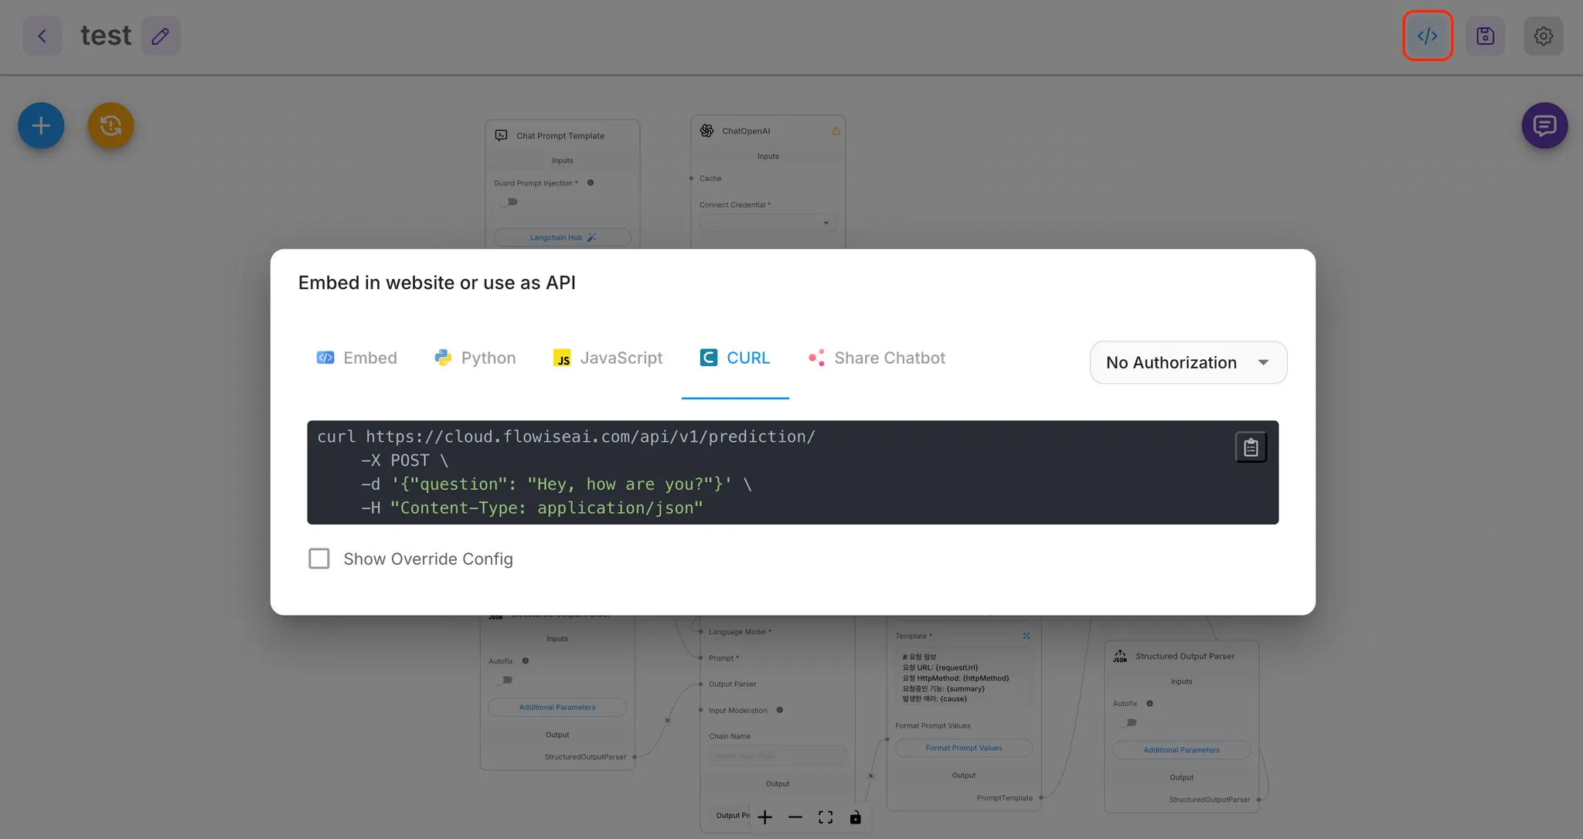The height and width of the screenshot is (839, 1583).
Task: Toggle Autofix switch in right Structured Output Parser
Action: [x=1128, y=723]
